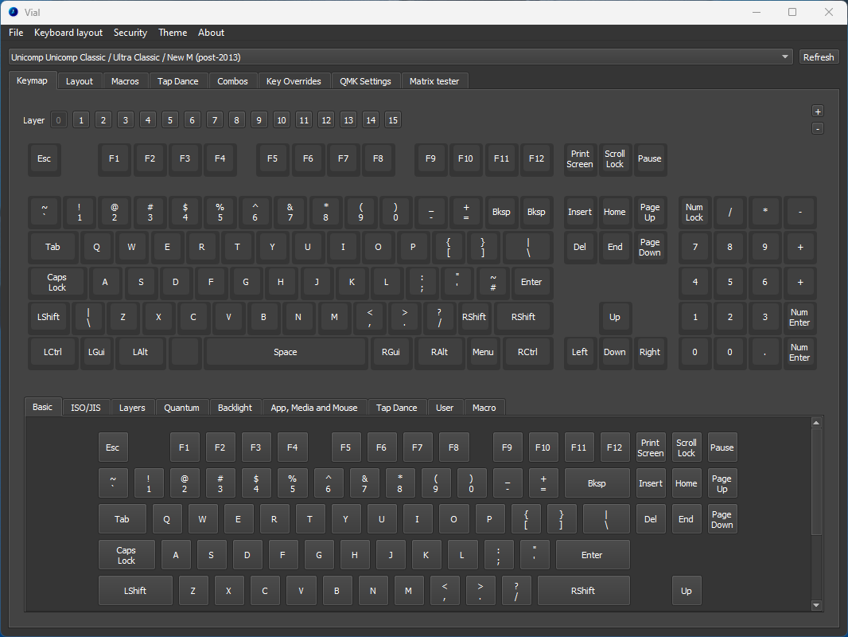This screenshot has width=848, height=637.
Task: Open the Keyboard layout menu
Action: click(x=68, y=33)
